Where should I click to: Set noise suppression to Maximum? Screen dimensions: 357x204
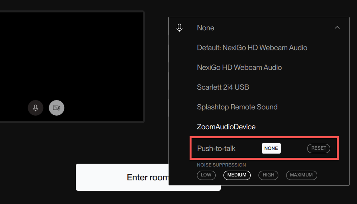[301, 175]
